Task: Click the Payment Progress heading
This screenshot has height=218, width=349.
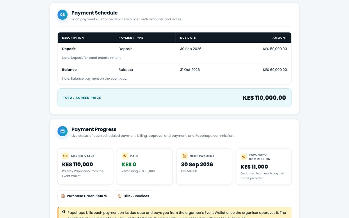Action: click(x=94, y=129)
